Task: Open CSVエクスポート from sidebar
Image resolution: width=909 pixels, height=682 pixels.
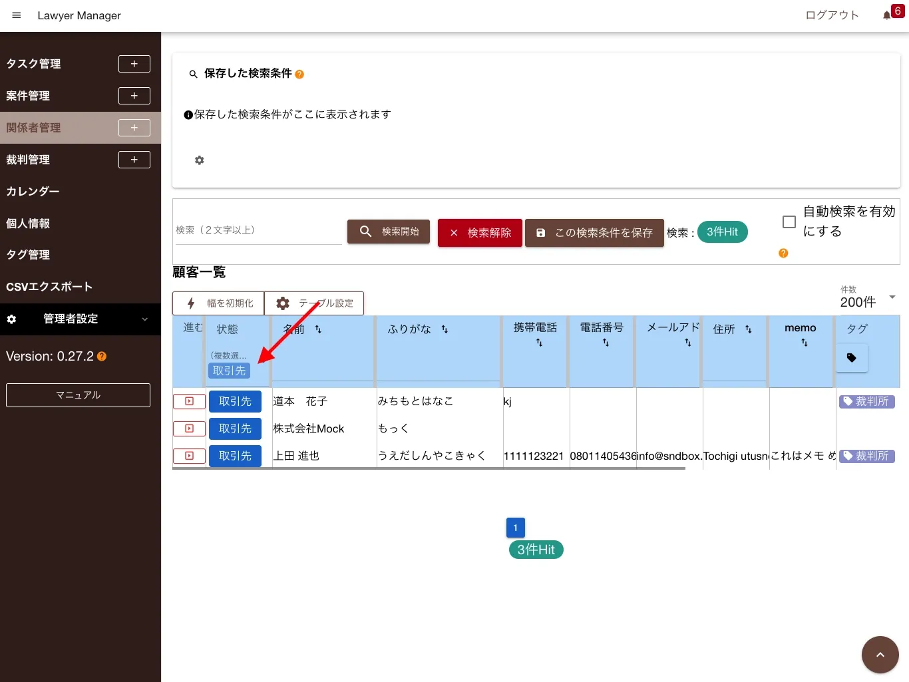Action: coord(49,287)
